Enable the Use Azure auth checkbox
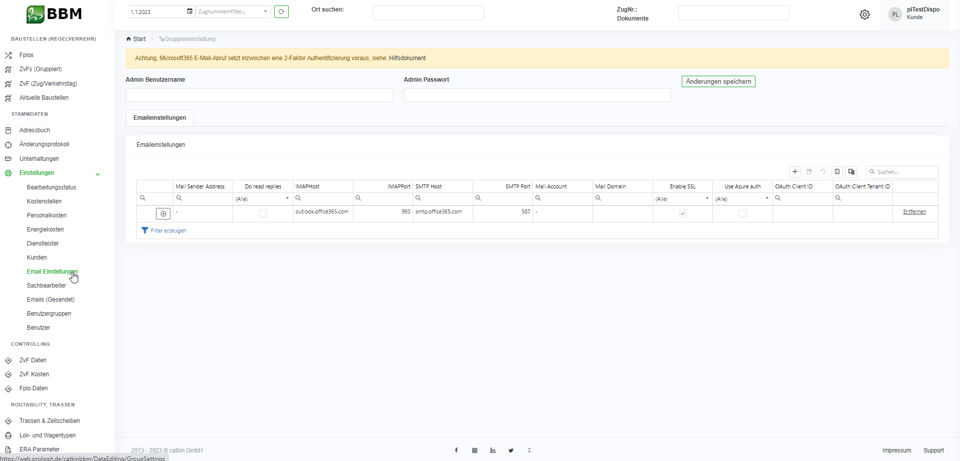 742,214
